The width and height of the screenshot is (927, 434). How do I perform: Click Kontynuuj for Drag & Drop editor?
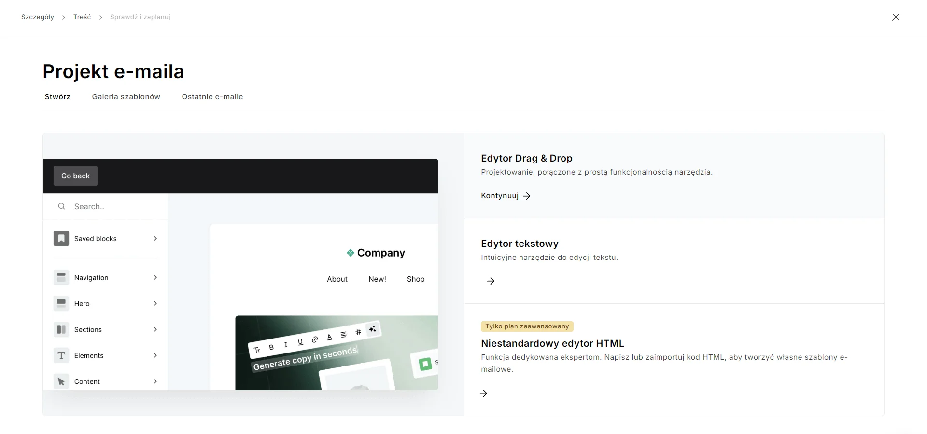[506, 196]
